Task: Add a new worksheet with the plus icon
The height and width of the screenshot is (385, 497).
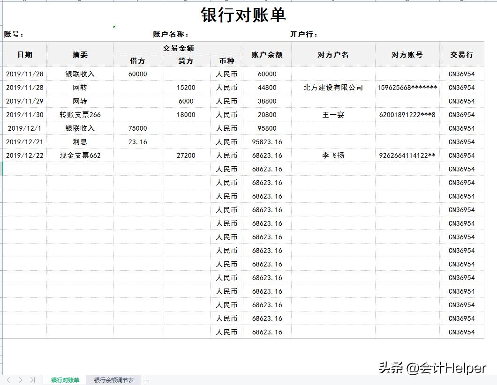Action: click(146, 381)
